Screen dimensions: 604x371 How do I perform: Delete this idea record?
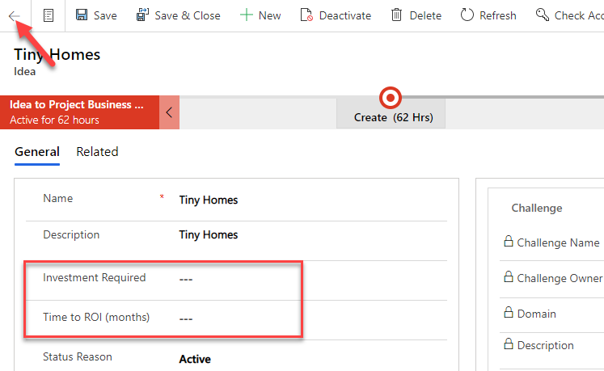[x=416, y=15]
